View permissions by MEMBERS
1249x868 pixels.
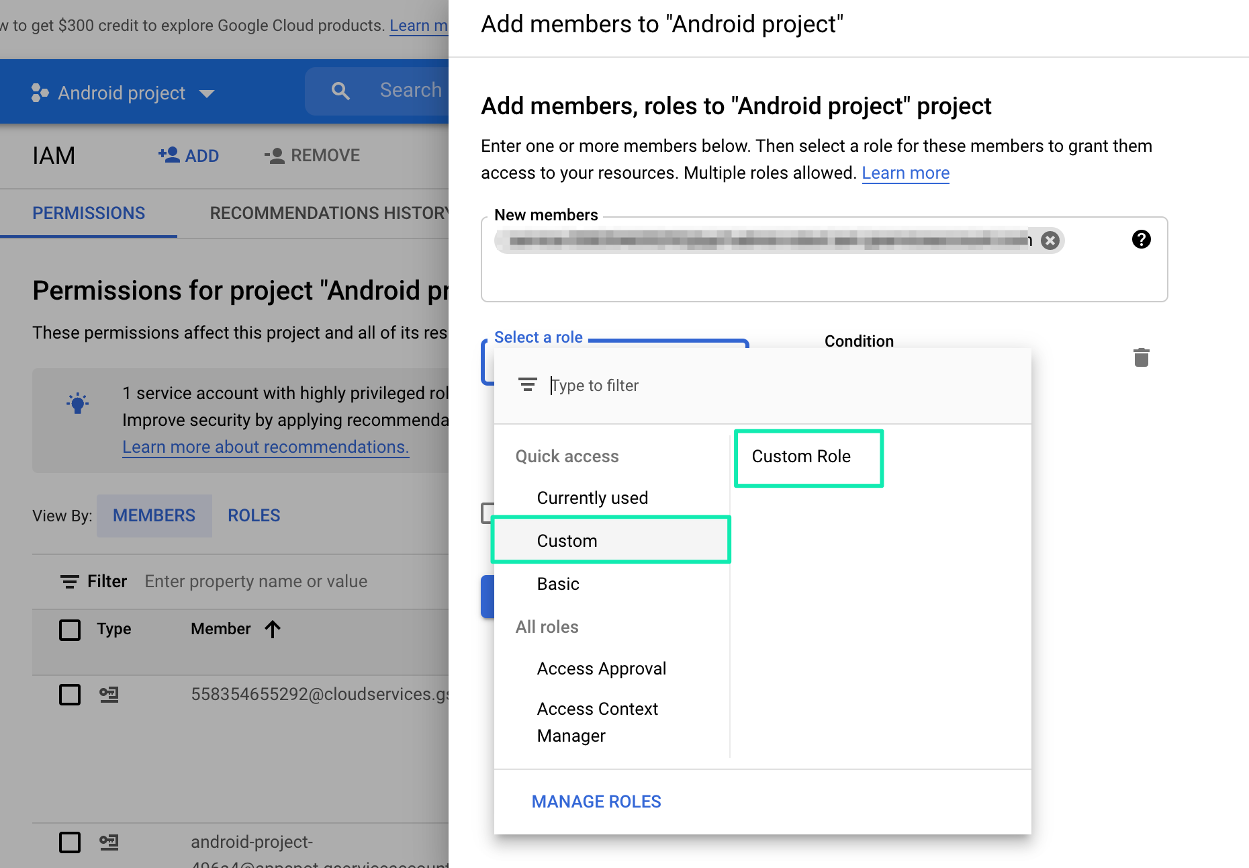click(154, 515)
